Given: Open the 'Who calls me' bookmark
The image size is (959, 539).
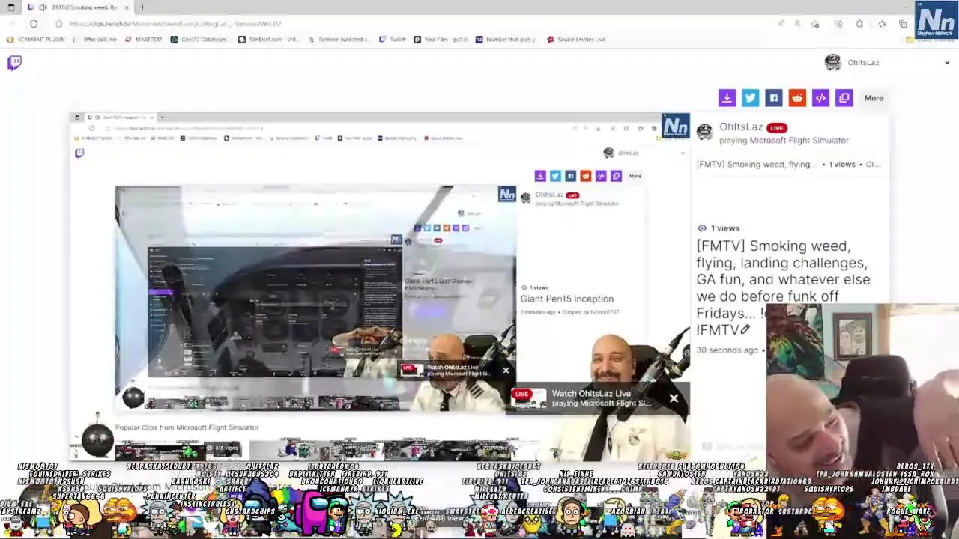Looking at the screenshot, I should 100,40.
